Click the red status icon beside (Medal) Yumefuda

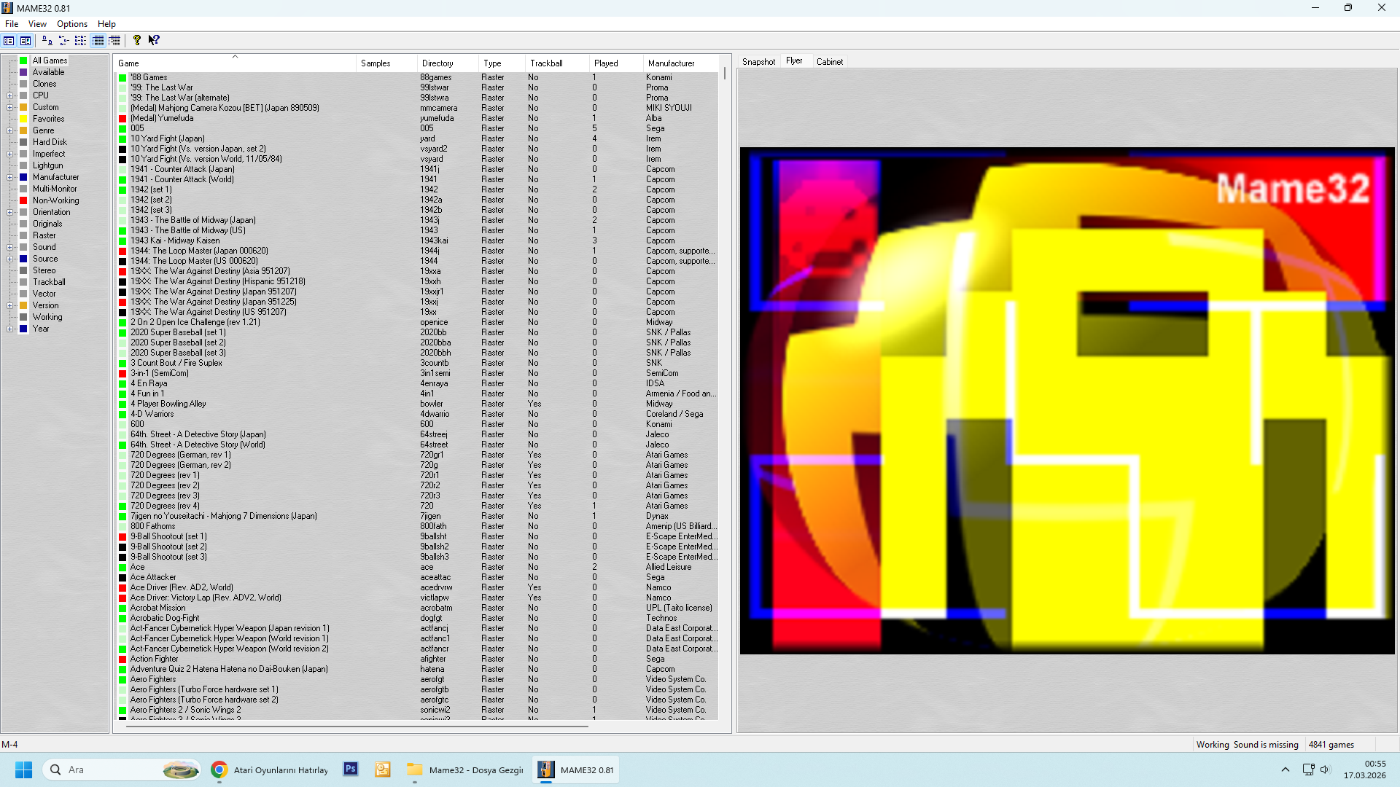coord(122,118)
